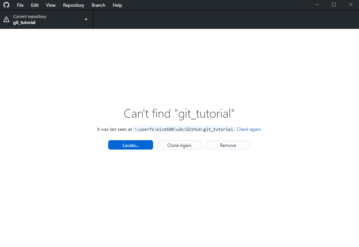Close the GitHub Desktop window
The height and width of the screenshot is (247, 359).
coord(351,5)
